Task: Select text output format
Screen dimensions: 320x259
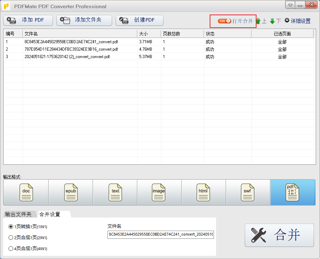Action: point(115,192)
